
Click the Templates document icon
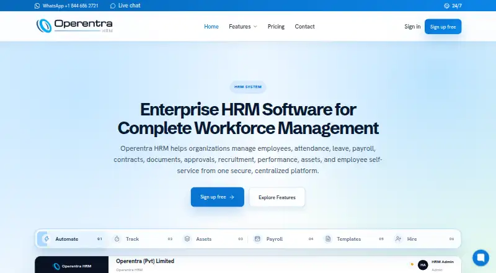tap(328, 239)
